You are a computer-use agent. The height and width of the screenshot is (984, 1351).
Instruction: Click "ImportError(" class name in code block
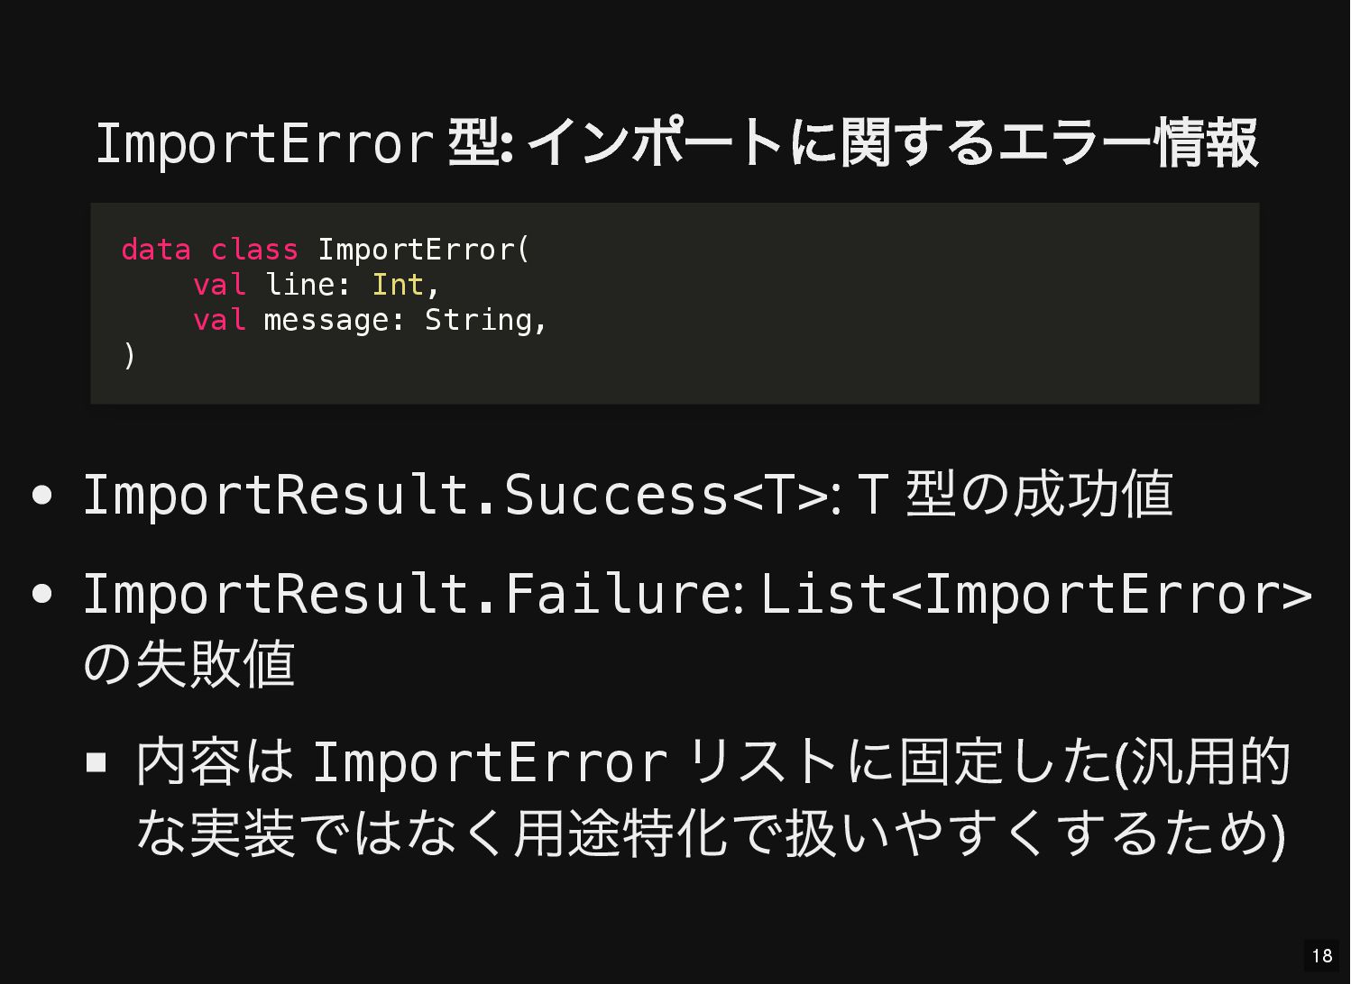coord(424,250)
